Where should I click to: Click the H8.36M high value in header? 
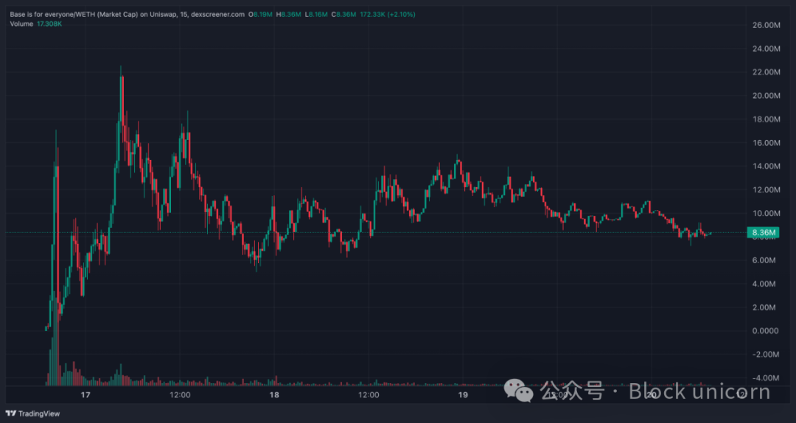coord(288,15)
